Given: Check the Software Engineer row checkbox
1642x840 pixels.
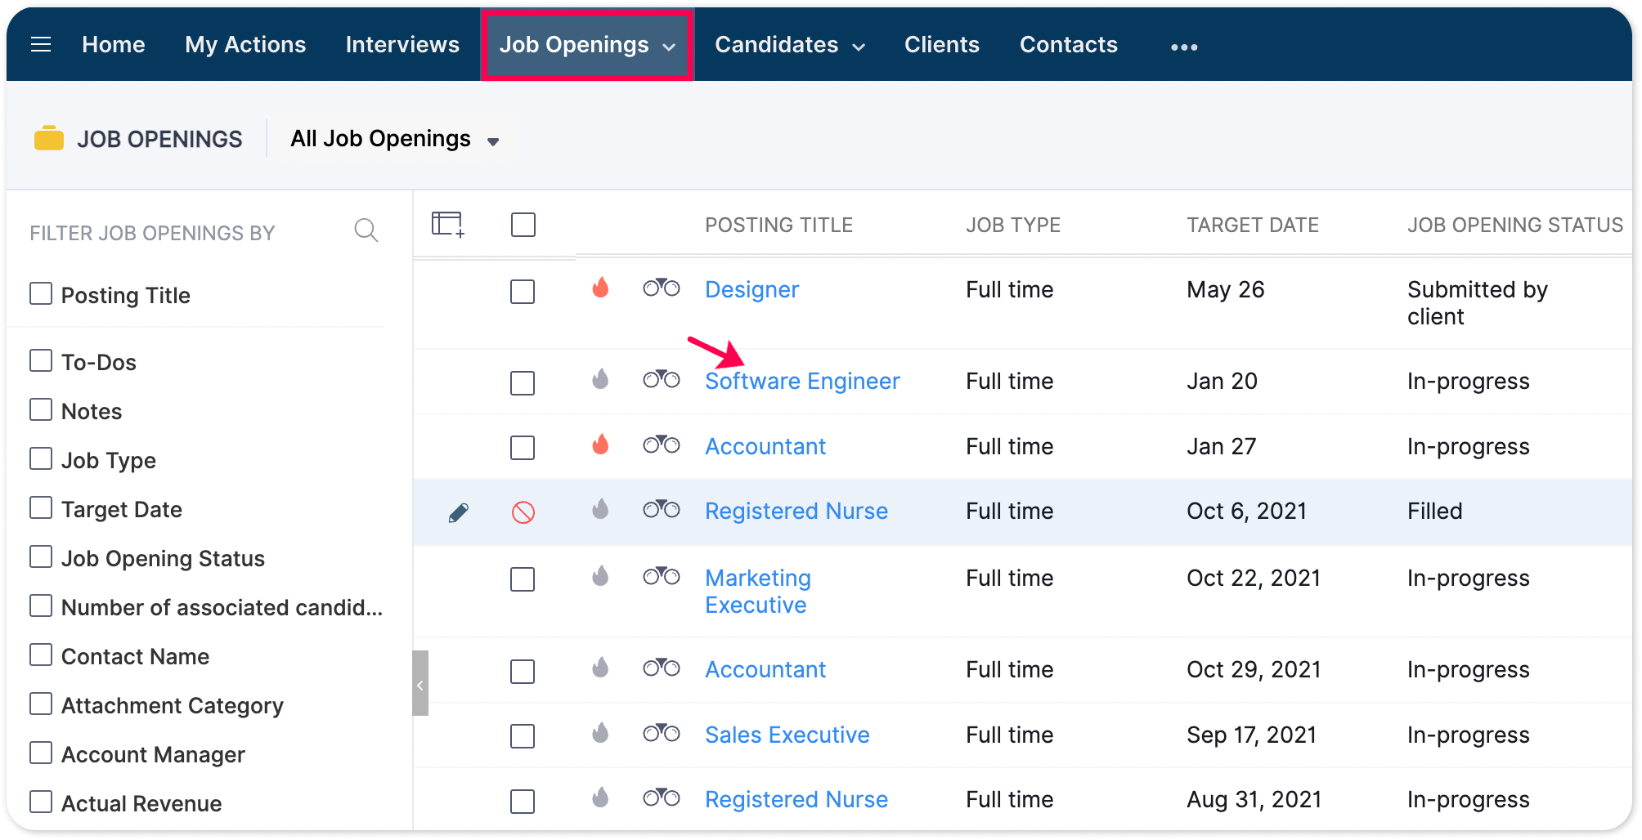Looking at the screenshot, I should pyautogui.click(x=523, y=383).
